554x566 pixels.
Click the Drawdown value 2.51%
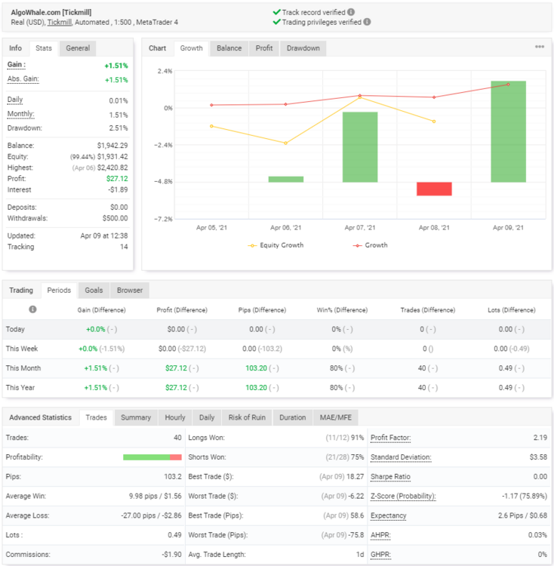pyautogui.click(x=118, y=128)
